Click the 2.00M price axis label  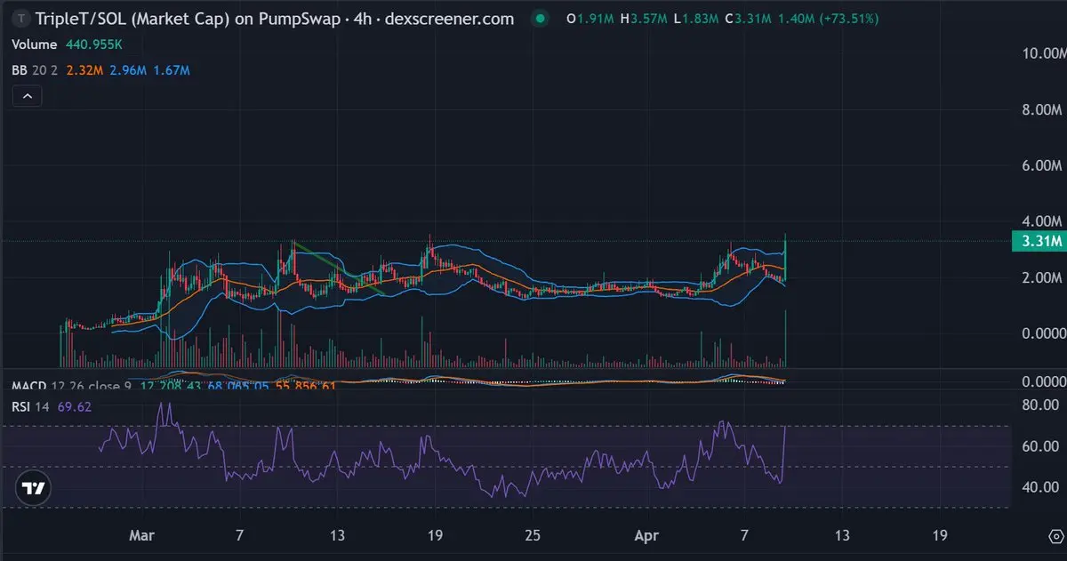coord(1041,278)
